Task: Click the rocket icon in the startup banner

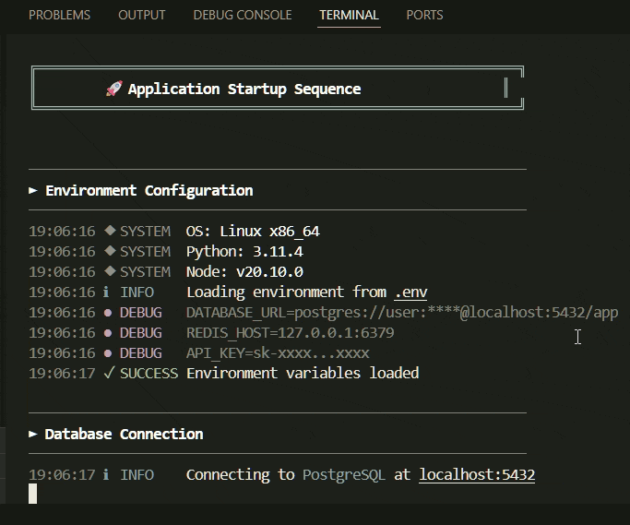Action: [113, 89]
